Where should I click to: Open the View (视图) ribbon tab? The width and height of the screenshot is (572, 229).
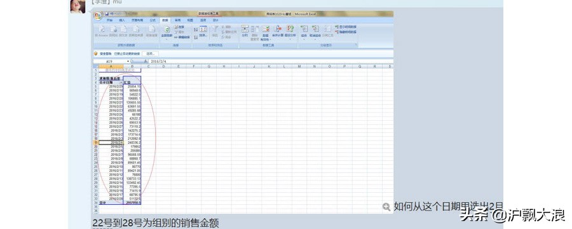[189, 20]
